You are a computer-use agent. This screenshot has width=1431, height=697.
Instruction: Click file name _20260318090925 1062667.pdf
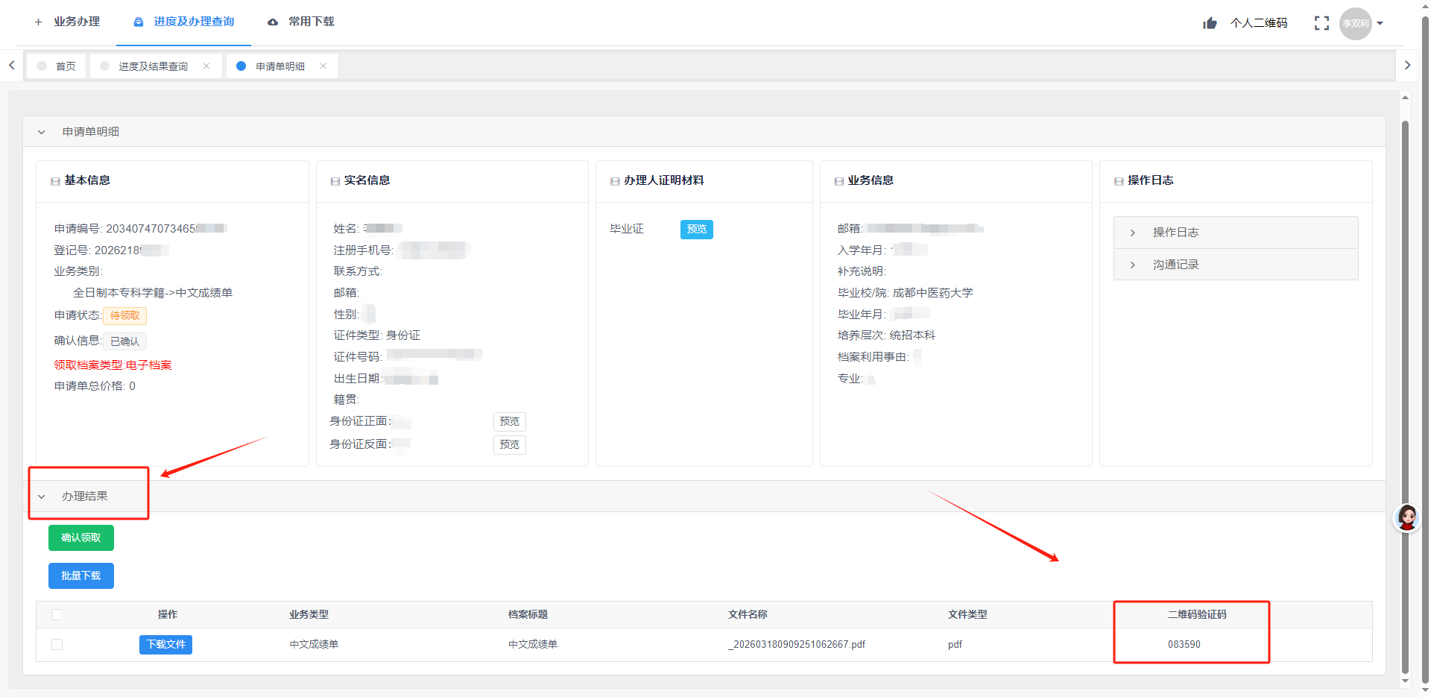point(797,644)
